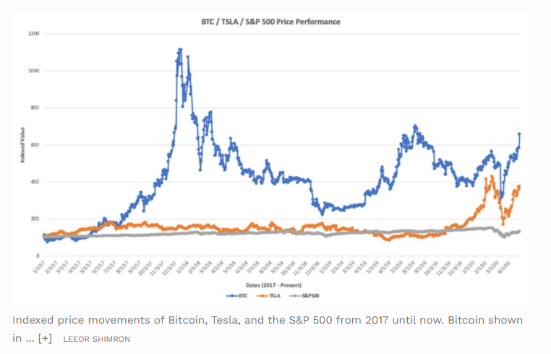Click the 'Dates (2017 - Present)' axis title

273,285
